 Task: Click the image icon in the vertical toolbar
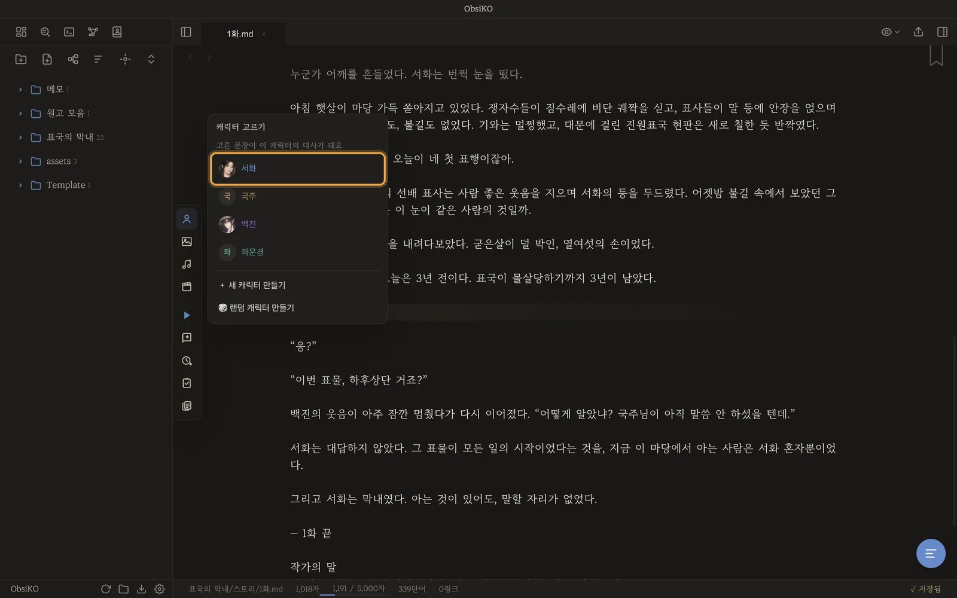coord(187,242)
